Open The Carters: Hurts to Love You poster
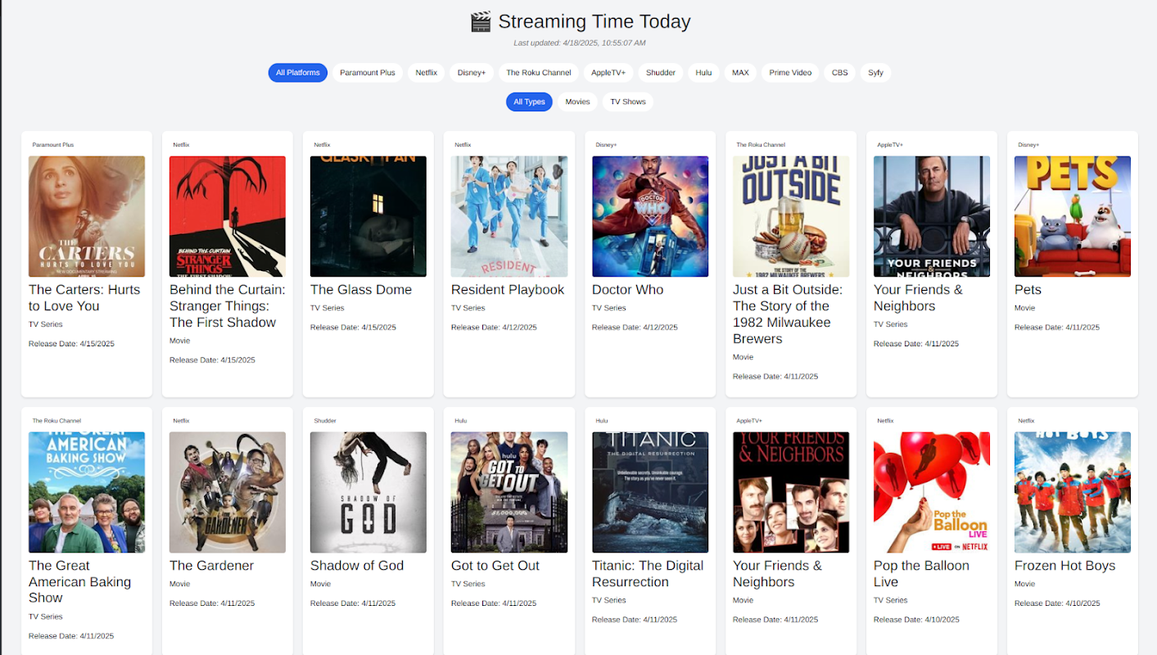This screenshot has width=1157, height=655. coord(87,217)
